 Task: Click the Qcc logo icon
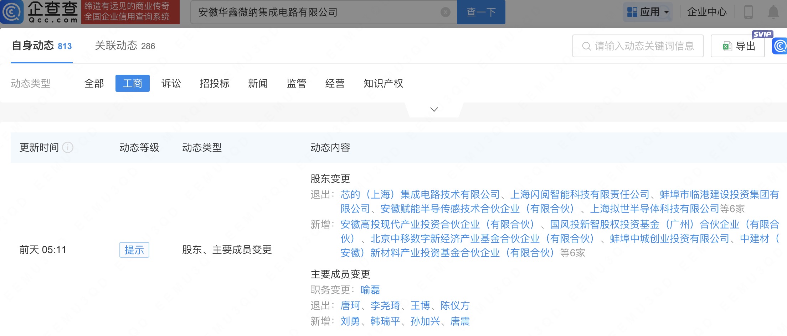coord(12,12)
